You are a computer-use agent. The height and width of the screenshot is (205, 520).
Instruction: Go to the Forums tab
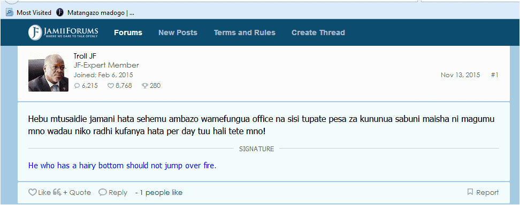128,32
